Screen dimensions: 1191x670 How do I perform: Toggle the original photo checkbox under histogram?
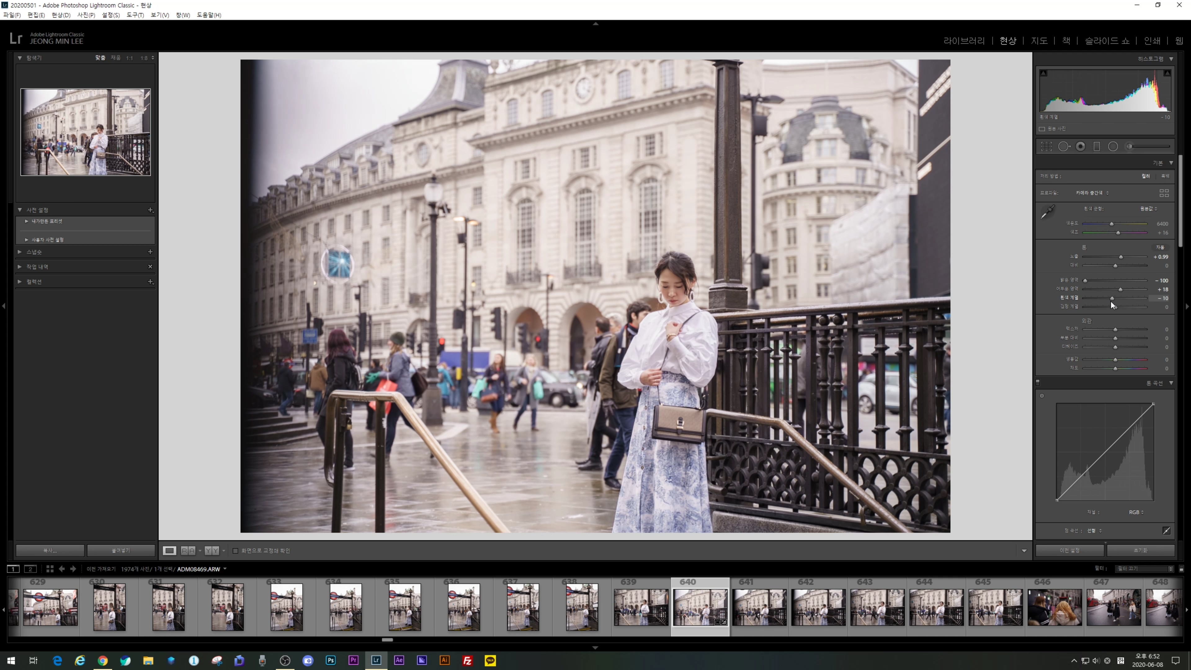coord(1042,129)
